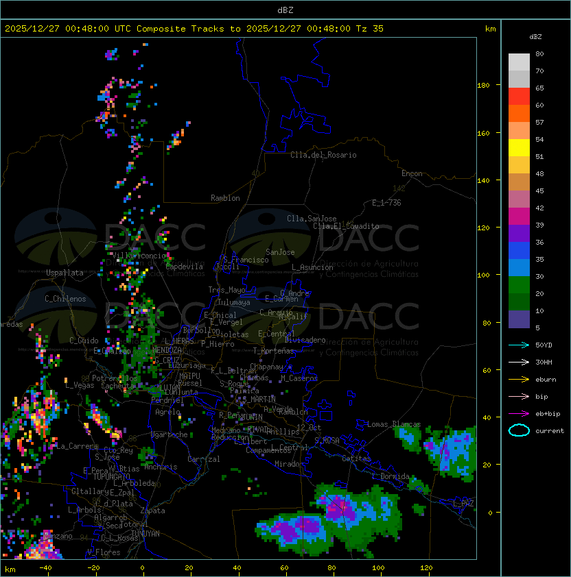Click the 'E_1-736' map label

386,203
